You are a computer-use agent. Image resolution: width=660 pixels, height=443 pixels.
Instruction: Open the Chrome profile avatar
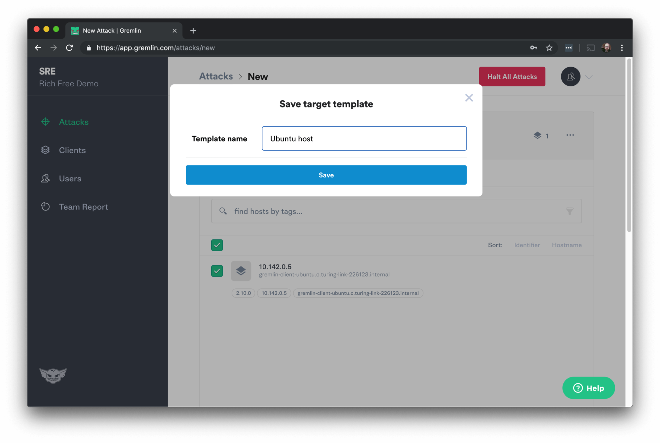(607, 48)
